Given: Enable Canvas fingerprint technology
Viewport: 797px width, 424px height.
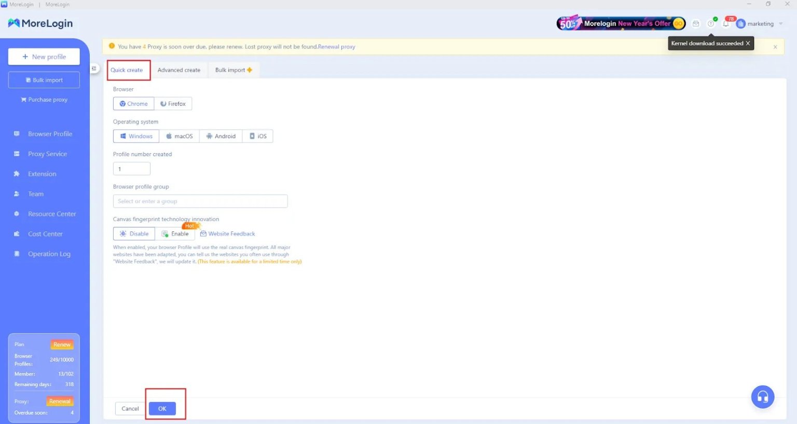Looking at the screenshot, I should click(x=175, y=234).
